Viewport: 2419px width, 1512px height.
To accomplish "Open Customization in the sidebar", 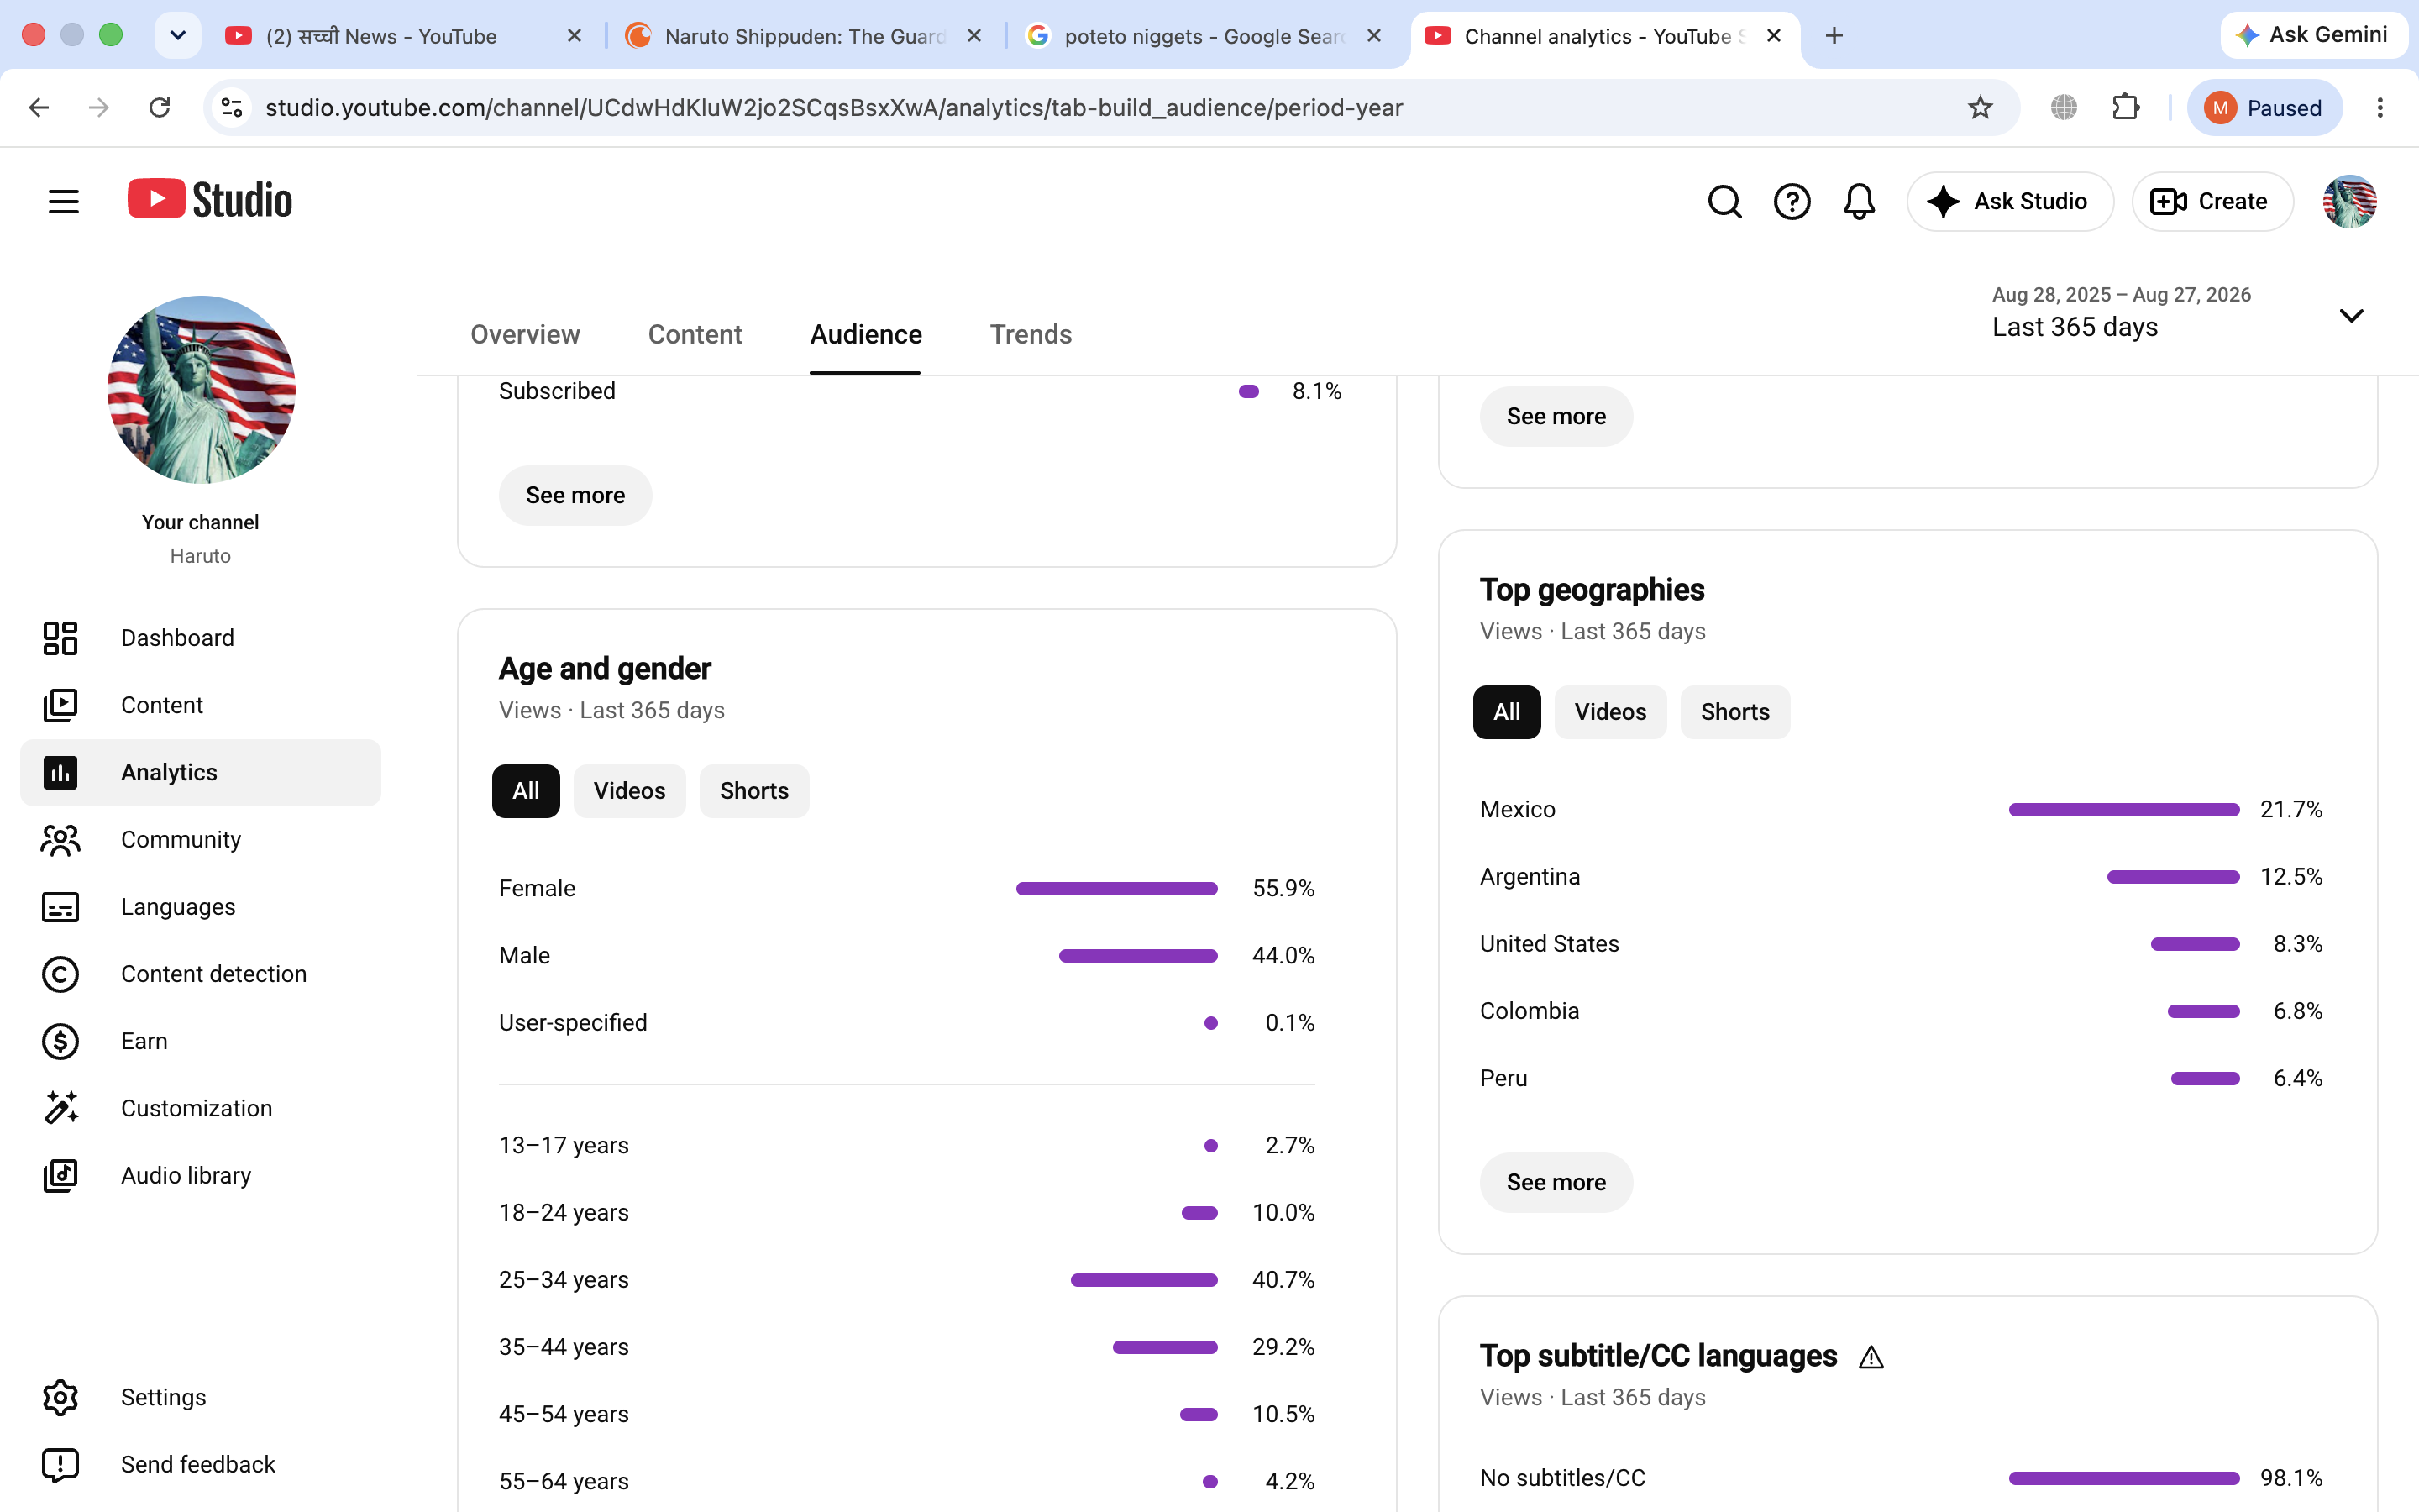I will tap(200, 1107).
